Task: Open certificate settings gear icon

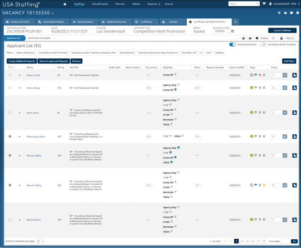Action: [244, 38]
